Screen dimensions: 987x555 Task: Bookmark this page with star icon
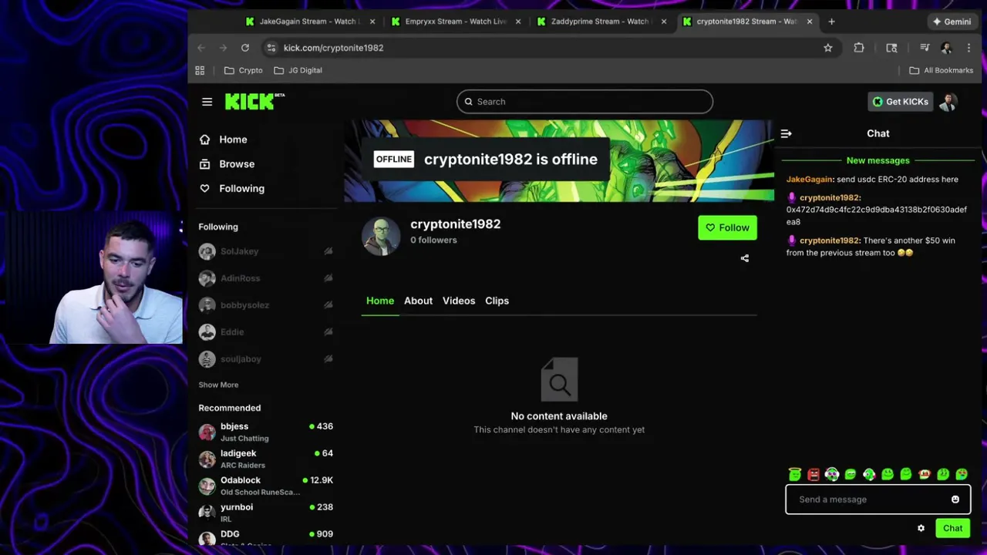[x=828, y=48]
